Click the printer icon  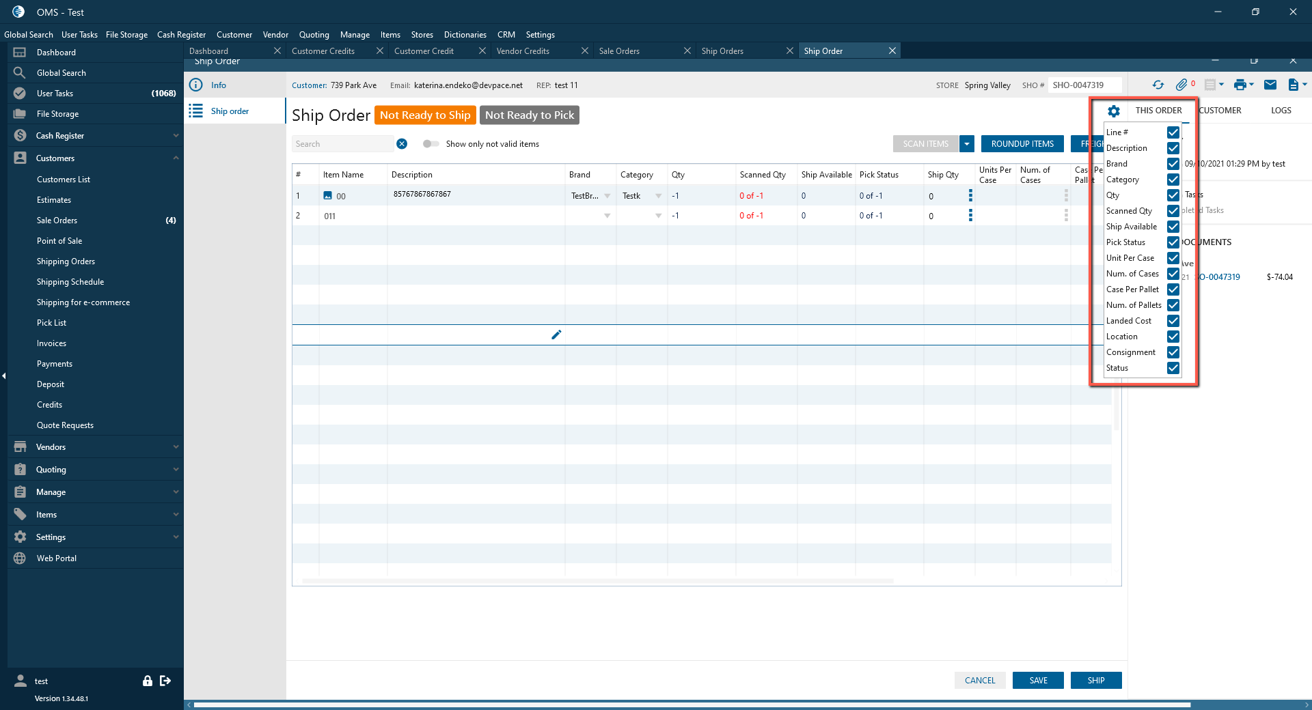(1240, 85)
